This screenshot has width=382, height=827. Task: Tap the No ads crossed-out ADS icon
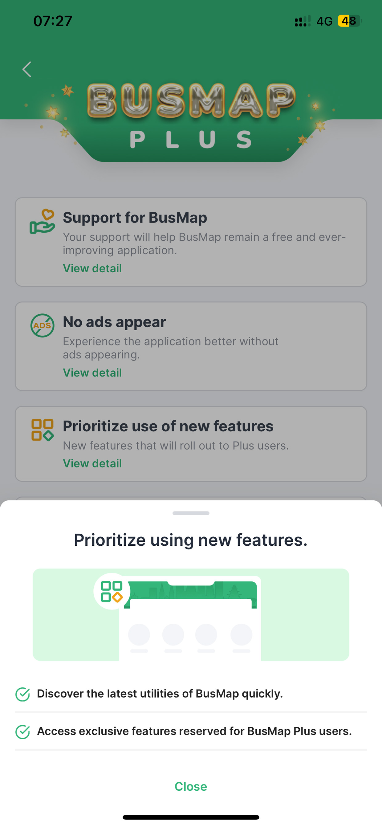[42, 326]
